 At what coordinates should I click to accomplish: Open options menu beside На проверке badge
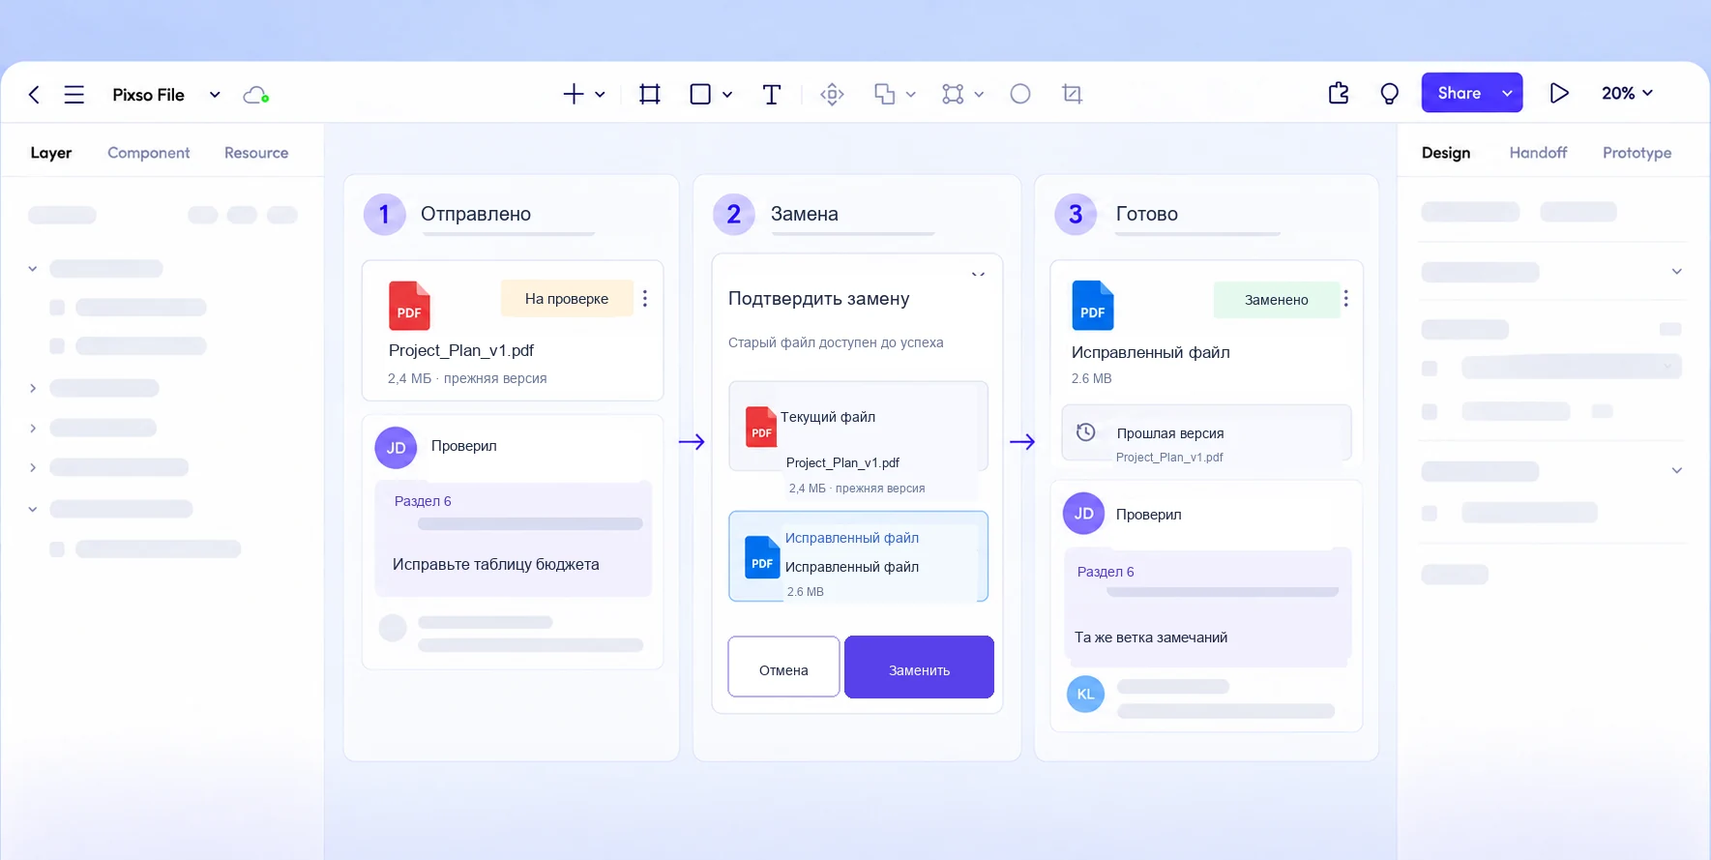[645, 299]
